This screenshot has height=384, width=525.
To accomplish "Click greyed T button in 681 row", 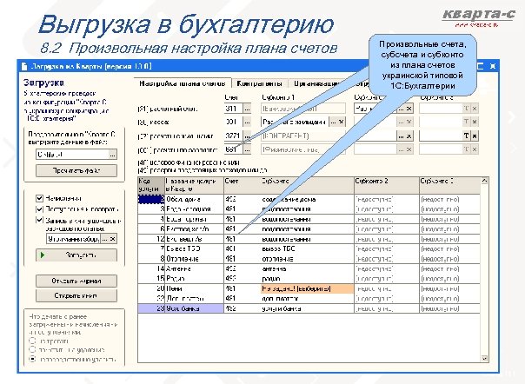I will (466, 149).
